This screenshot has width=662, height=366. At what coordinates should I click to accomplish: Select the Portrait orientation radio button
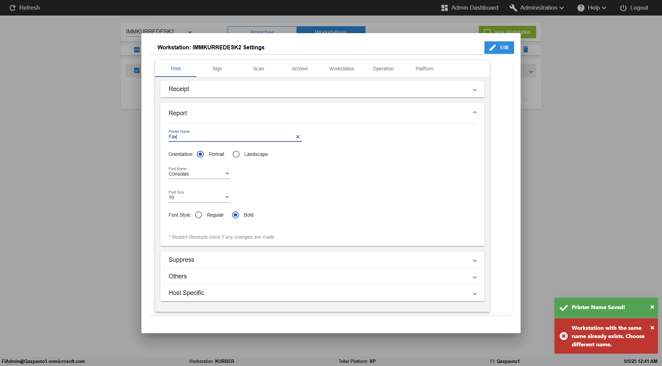click(200, 154)
